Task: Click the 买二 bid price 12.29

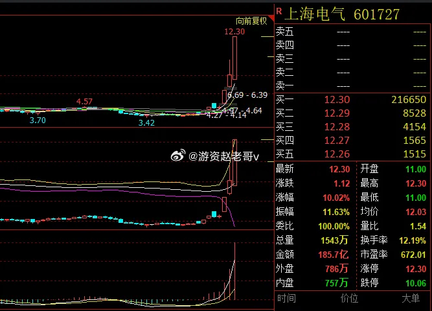Action: point(337,113)
